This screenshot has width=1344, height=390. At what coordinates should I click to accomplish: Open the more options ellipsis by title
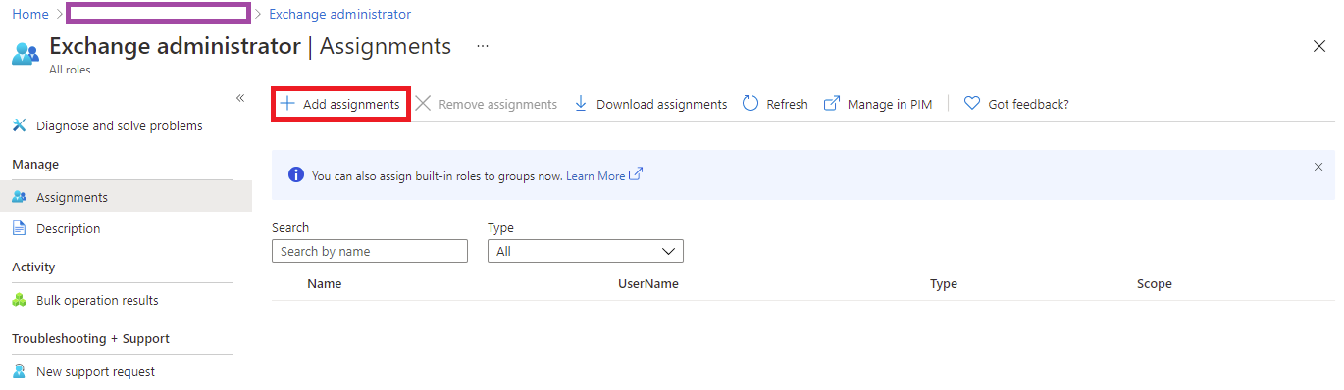483,46
